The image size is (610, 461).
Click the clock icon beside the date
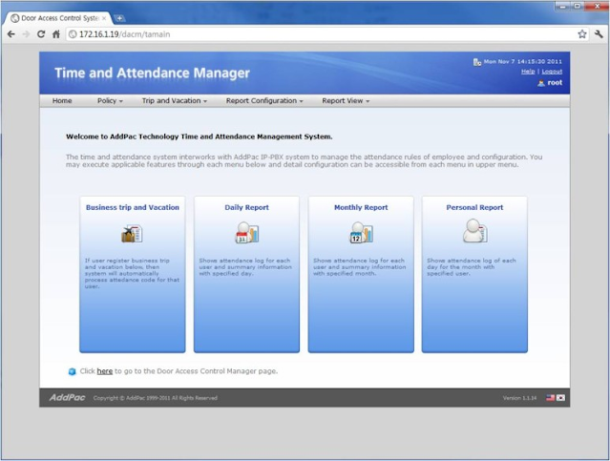pos(477,62)
